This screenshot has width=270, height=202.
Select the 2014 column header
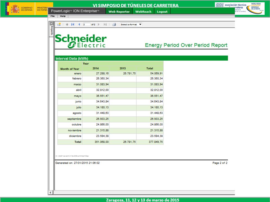tap(96, 68)
